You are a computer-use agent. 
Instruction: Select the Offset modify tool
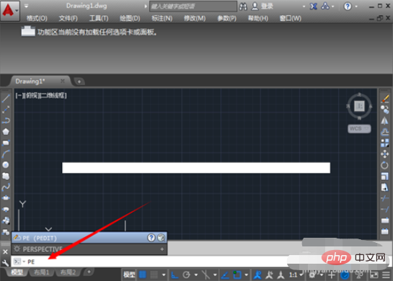coord(385,131)
